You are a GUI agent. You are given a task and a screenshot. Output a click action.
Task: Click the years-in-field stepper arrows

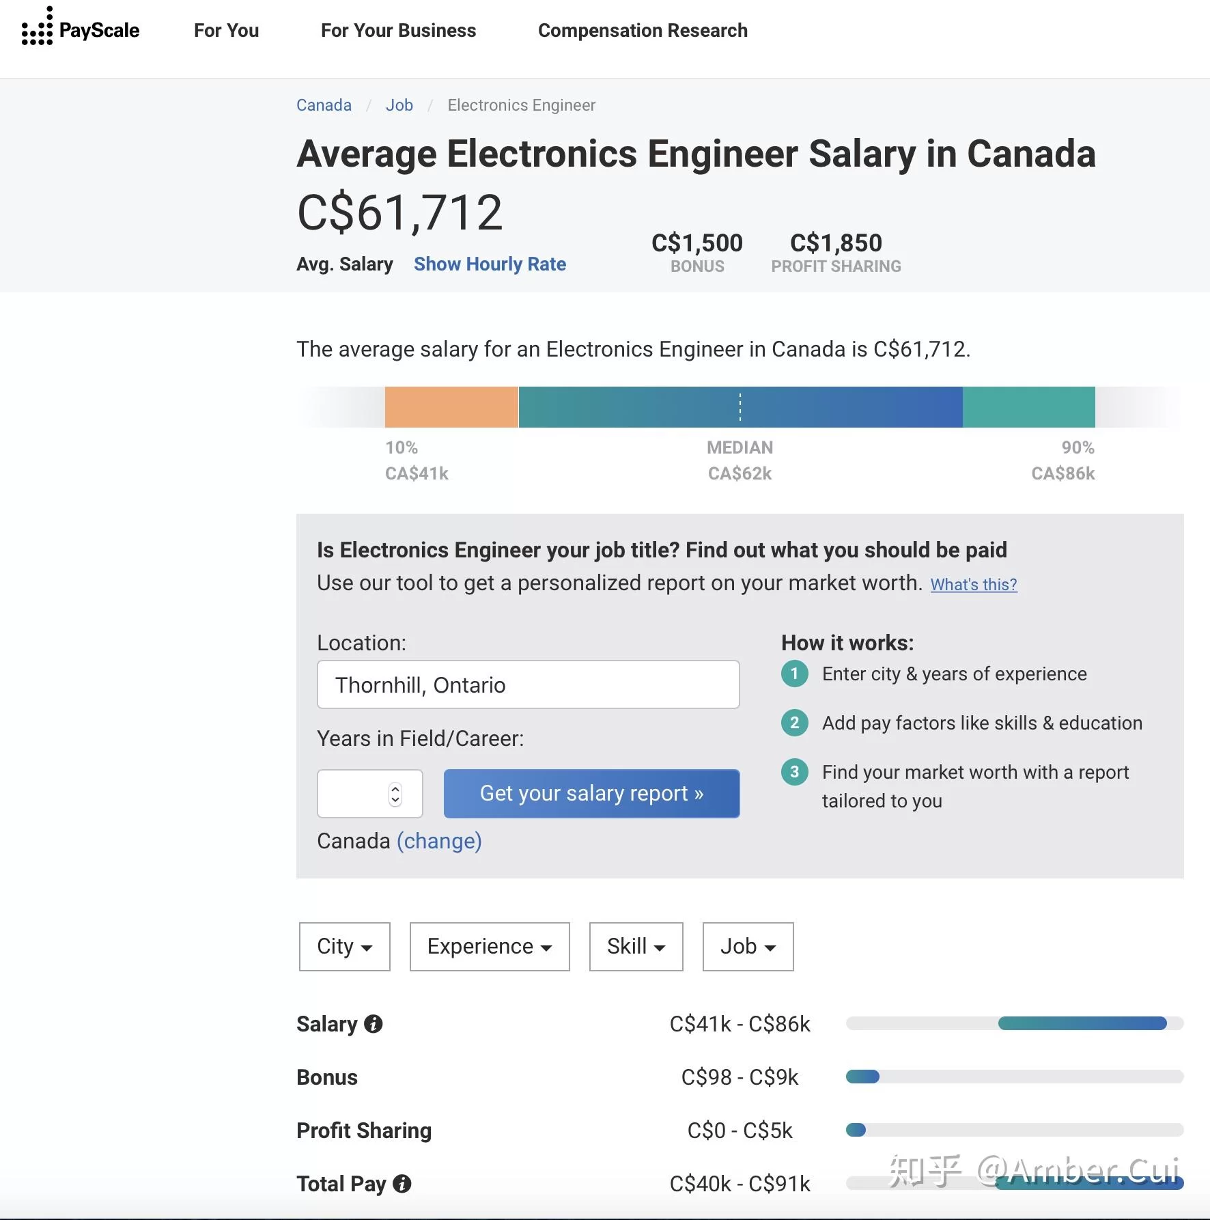[x=395, y=794]
